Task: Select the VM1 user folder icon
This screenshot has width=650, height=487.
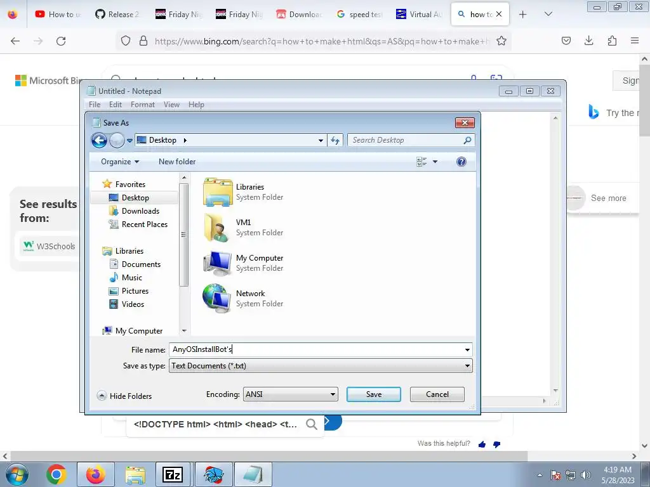Action: pyautogui.click(x=218, y=228)
